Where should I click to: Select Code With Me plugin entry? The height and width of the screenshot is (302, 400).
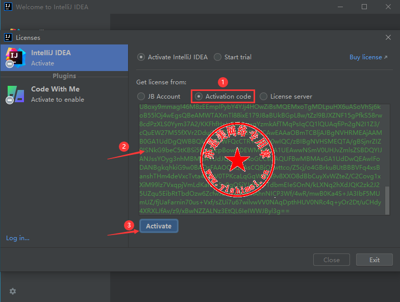(64, 94)
